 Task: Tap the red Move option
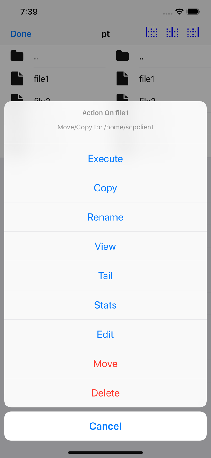click(105, 364)
